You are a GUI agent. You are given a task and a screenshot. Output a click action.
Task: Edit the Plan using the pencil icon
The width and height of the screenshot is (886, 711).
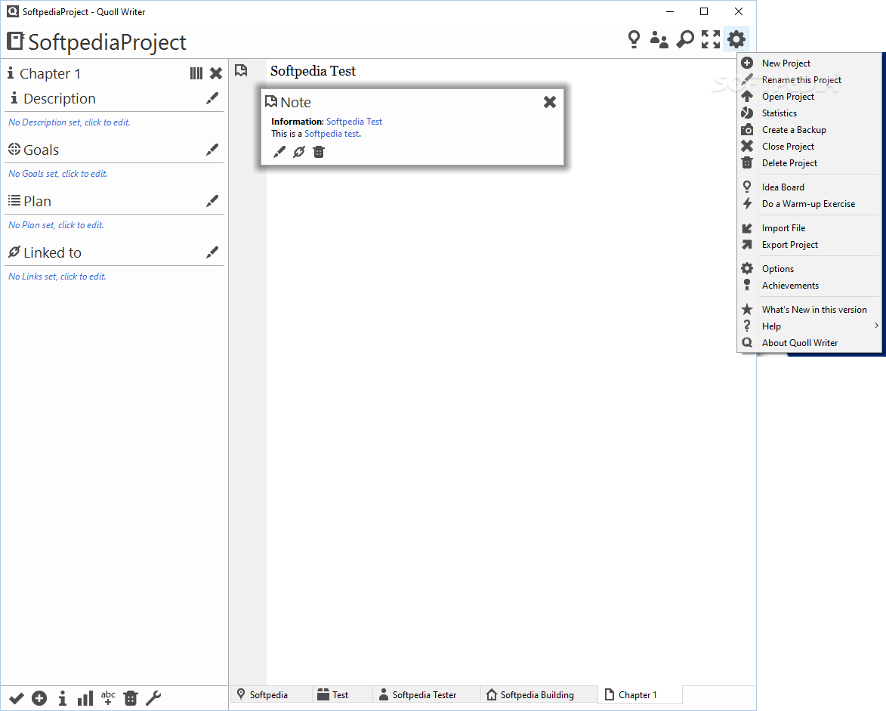212,201
